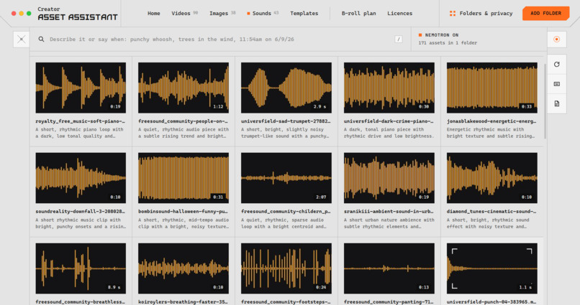Open freesound_community-childern waveform thumbnail

point(286,178)
